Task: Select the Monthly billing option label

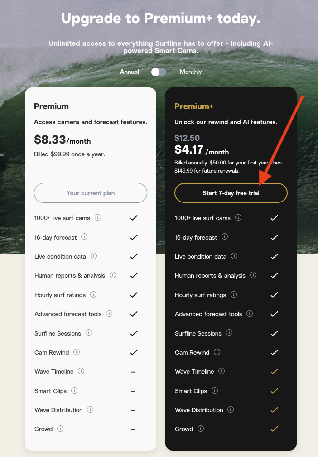Action: click(x=191, y=72)
